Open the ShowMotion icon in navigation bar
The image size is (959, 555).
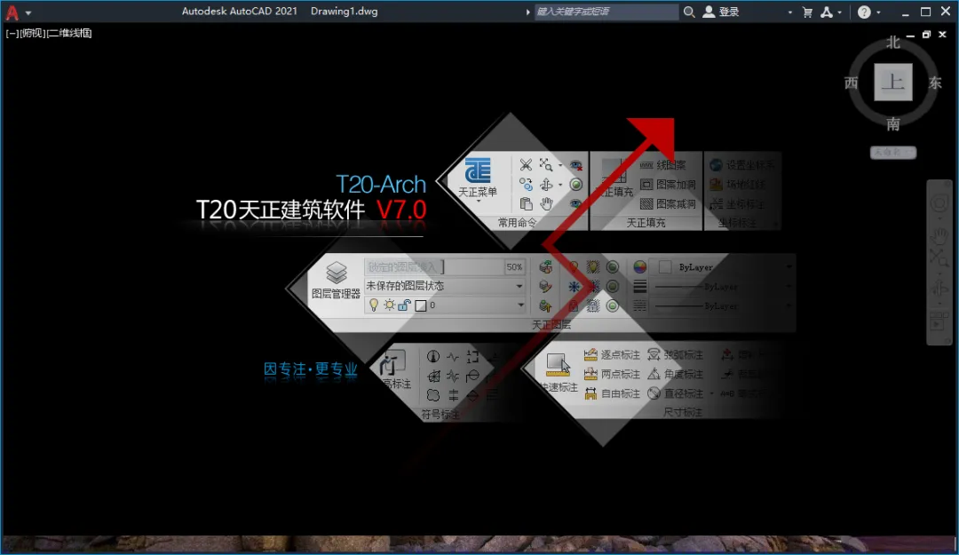click(x=939, y=321)
